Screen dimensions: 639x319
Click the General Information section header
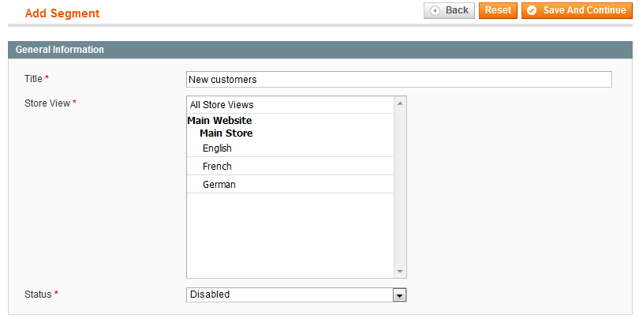point(320,50)
